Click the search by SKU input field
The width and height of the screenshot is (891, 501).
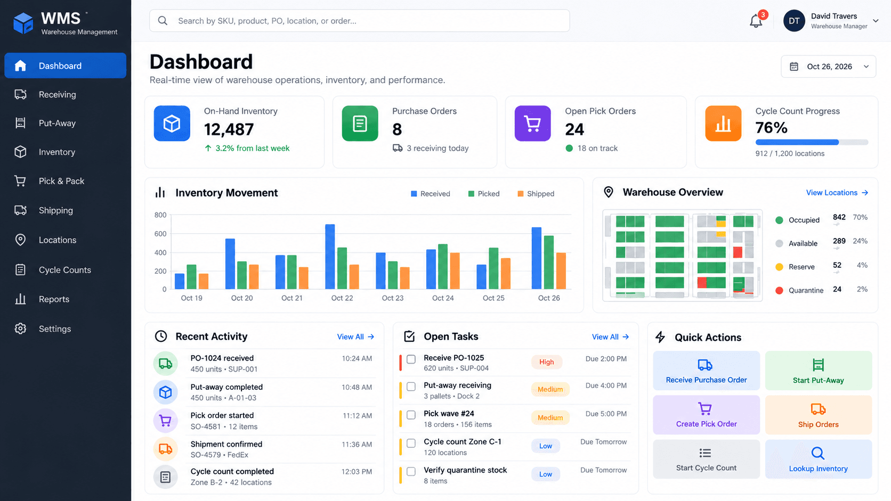tap(360, 21)
